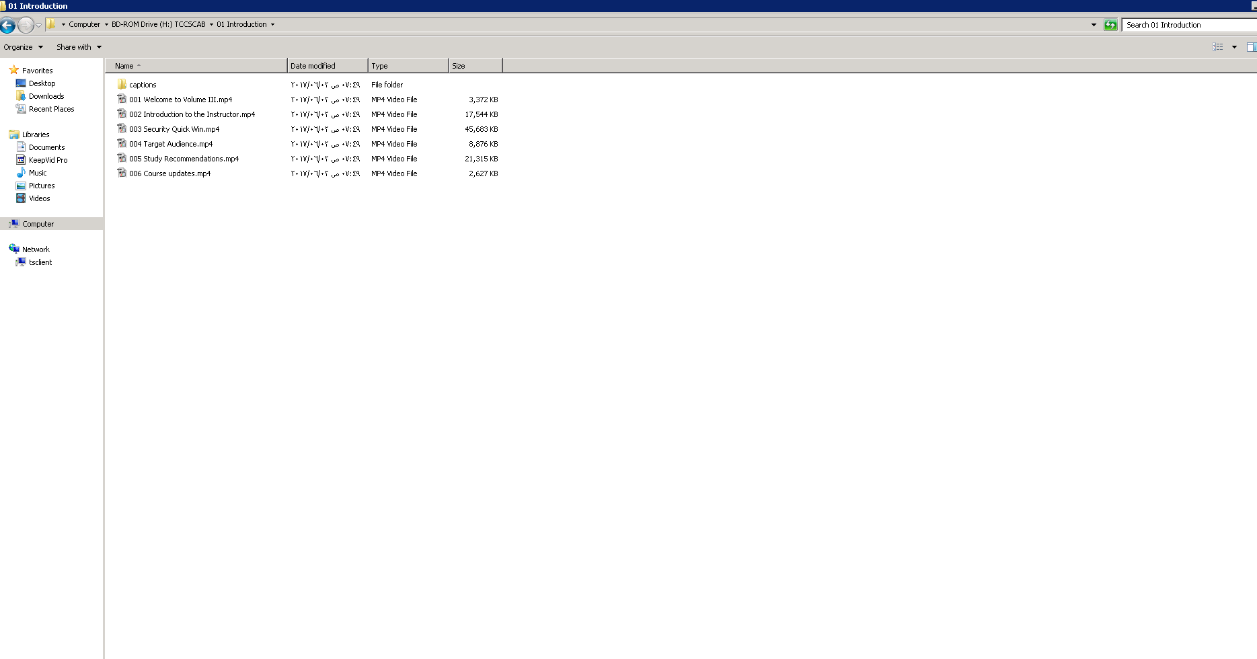Open the Organize dropdown menu
The image size is (1257, 659).
click(23, 47)
